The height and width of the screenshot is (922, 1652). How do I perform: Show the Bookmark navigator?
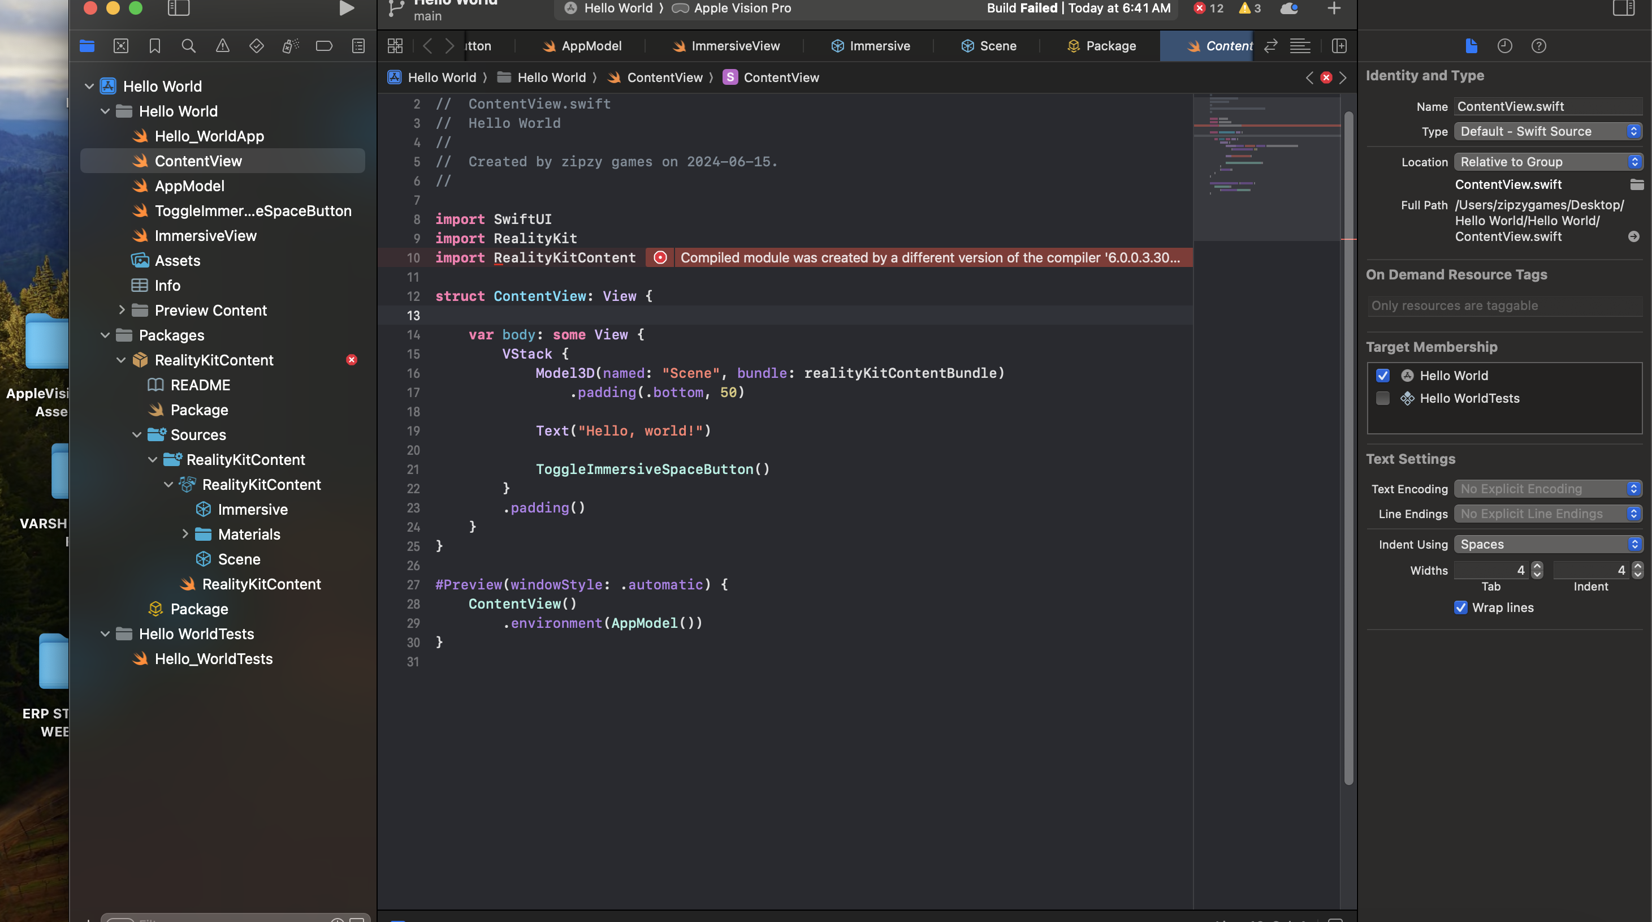[154, 46]
